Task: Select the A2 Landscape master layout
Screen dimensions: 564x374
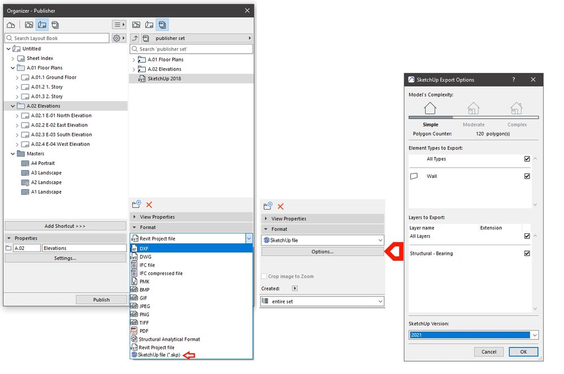Action: pyautogui.click(x=46, y=182)
